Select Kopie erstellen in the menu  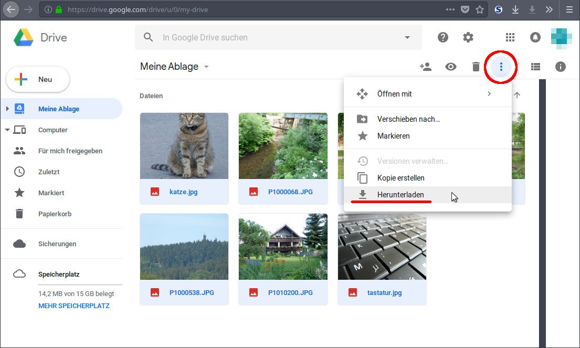(x=401, y=177)
